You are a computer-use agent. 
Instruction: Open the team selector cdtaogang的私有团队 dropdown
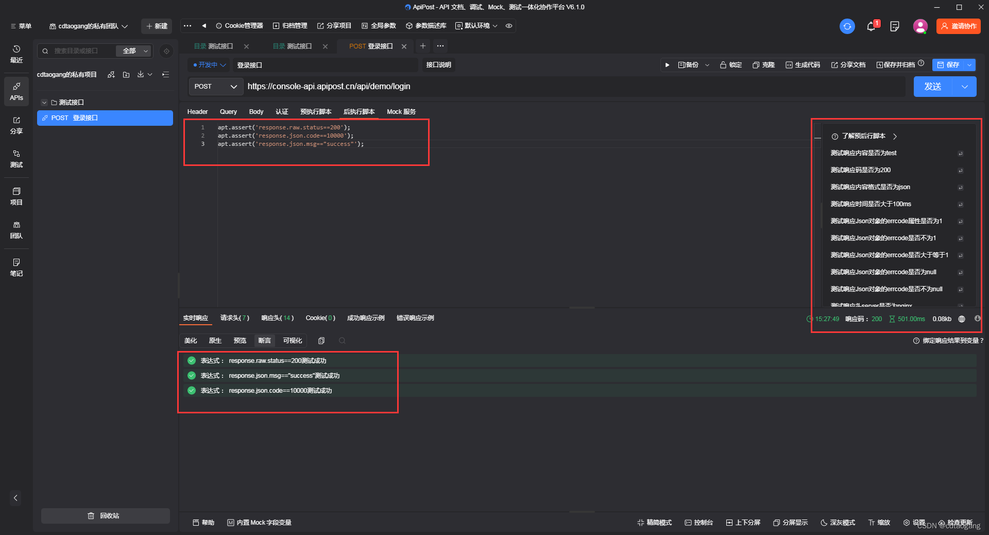click(88, 26)
